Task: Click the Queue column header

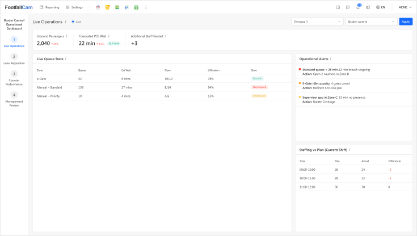Action: pos(82,70)
